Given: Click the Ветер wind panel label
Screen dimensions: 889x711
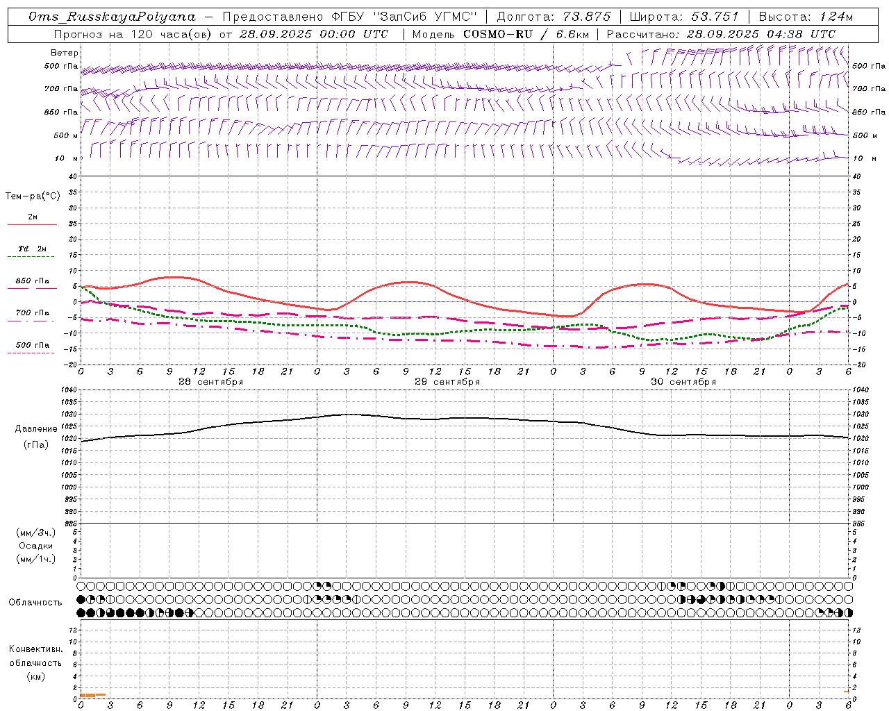Looking at the screenshot, I should click(65, 53).
